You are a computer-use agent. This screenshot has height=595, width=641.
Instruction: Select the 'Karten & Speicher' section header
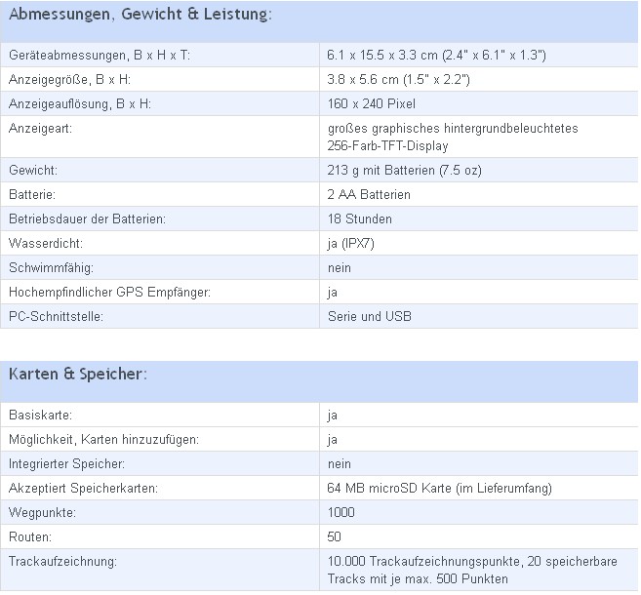[x=78, y=374]
